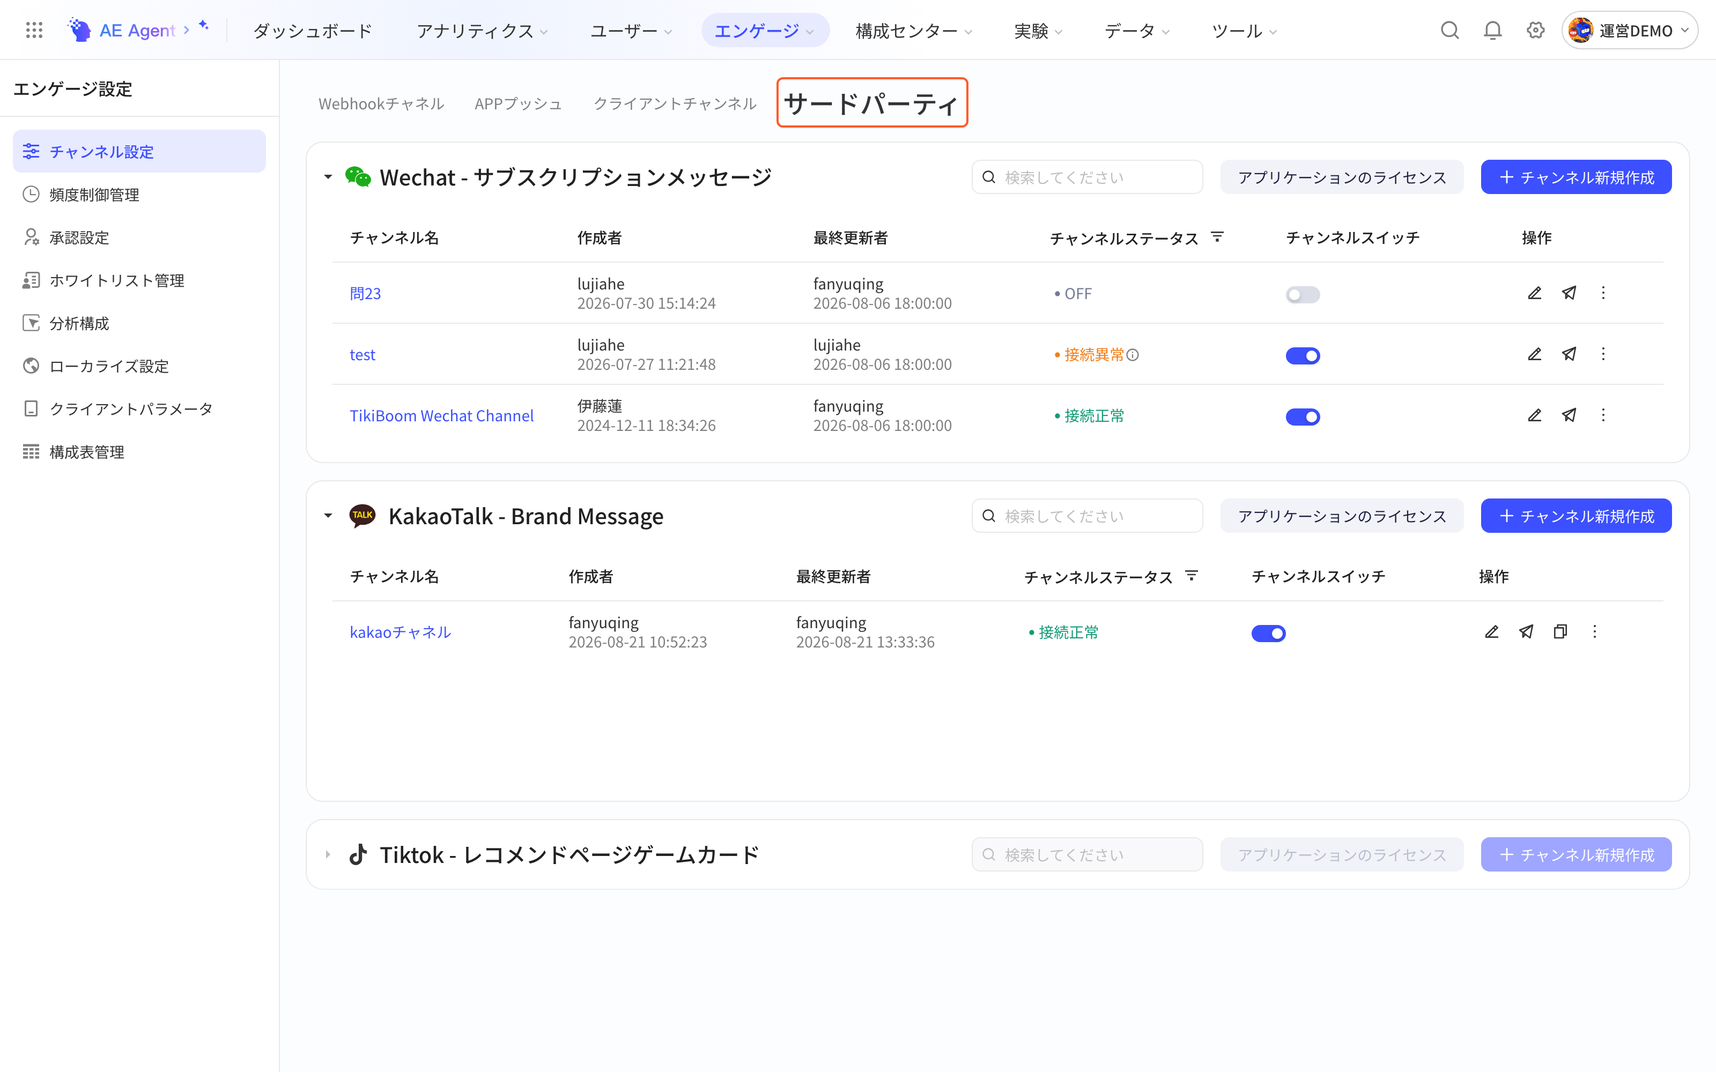
Task: Open the 運営DEMO account dropdown
Action: coord(1630,31)
